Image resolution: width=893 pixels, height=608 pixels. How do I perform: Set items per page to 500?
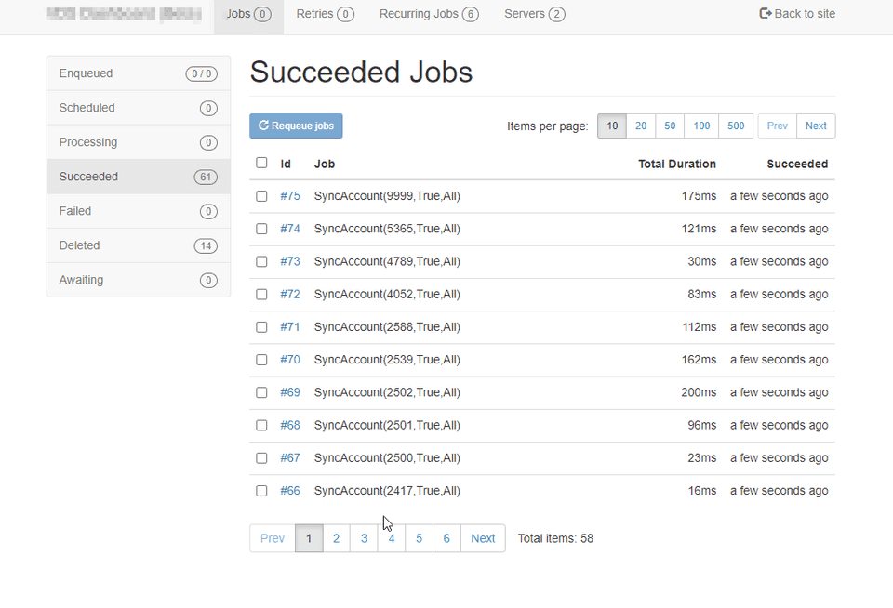click(x=735, y=126)
